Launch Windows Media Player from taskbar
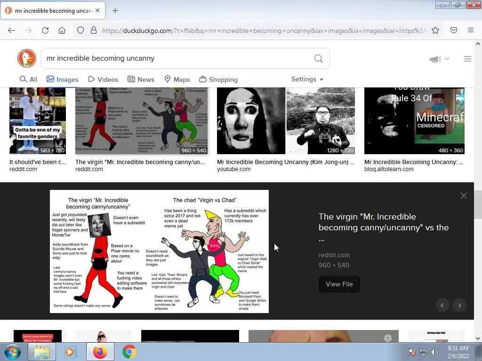 tap(70, 352)
